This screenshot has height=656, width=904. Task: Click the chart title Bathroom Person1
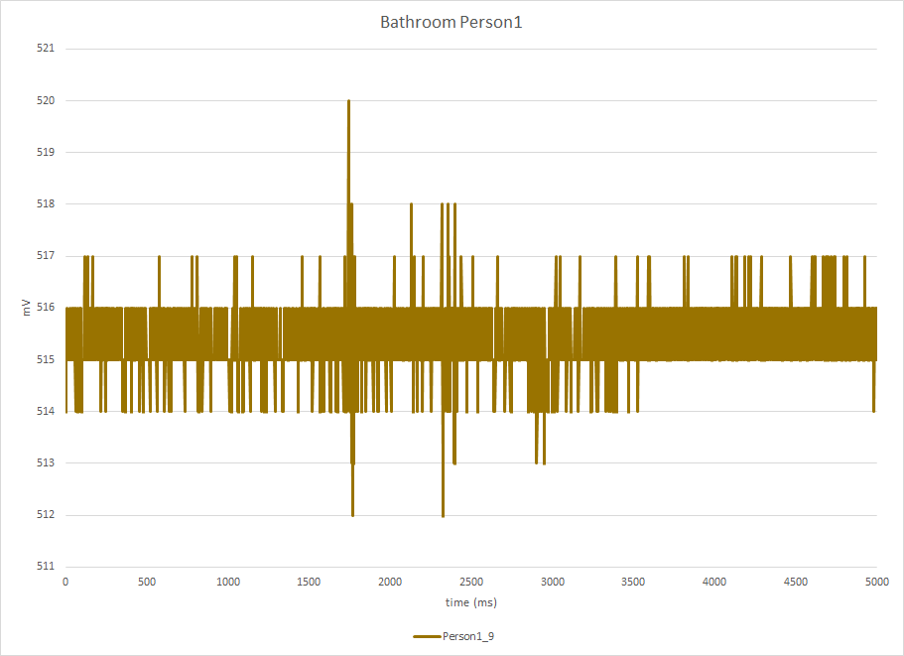(x=451, y=22)
